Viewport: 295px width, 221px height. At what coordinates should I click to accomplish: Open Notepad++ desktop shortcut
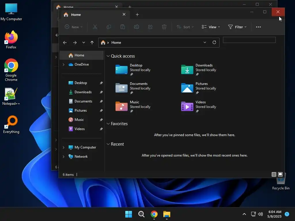coord(11,96)
